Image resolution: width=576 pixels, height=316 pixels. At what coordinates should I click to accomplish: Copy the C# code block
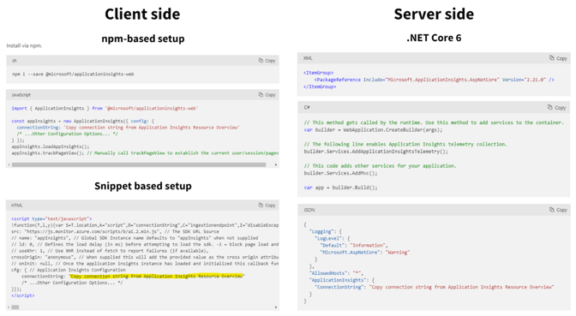click(557, 107)
